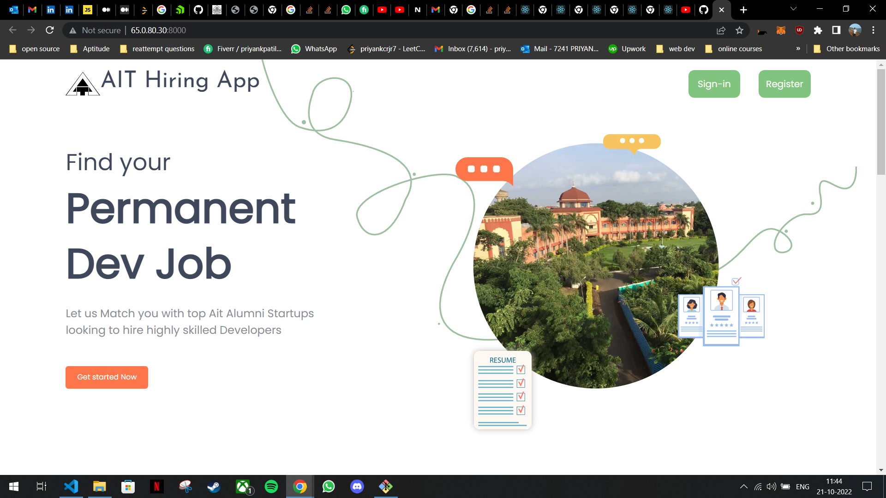Screen dimensions: 886x498
Task: Expand the hidden bookmarks chevron
Action: point(798,48)
